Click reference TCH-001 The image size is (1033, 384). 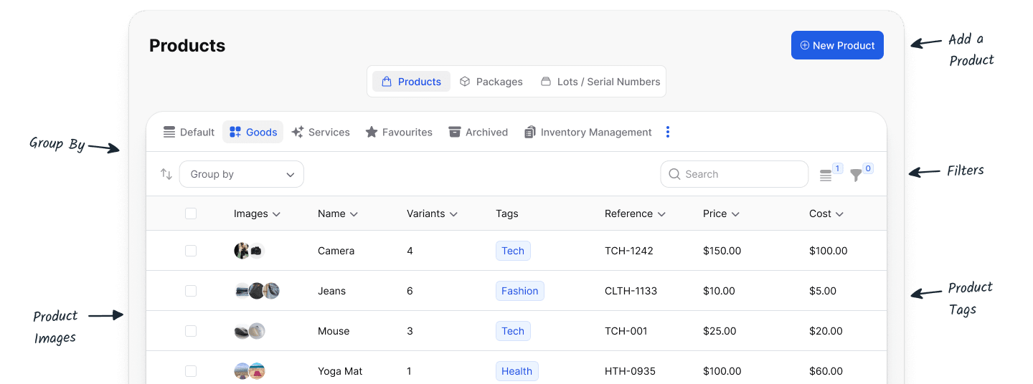(x=626, y=331)
